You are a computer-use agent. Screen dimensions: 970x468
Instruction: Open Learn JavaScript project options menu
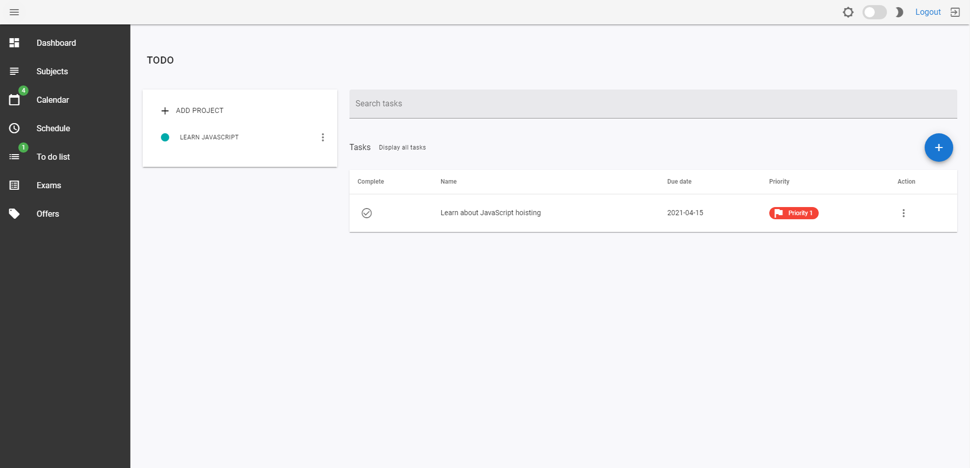click(322, 137)
